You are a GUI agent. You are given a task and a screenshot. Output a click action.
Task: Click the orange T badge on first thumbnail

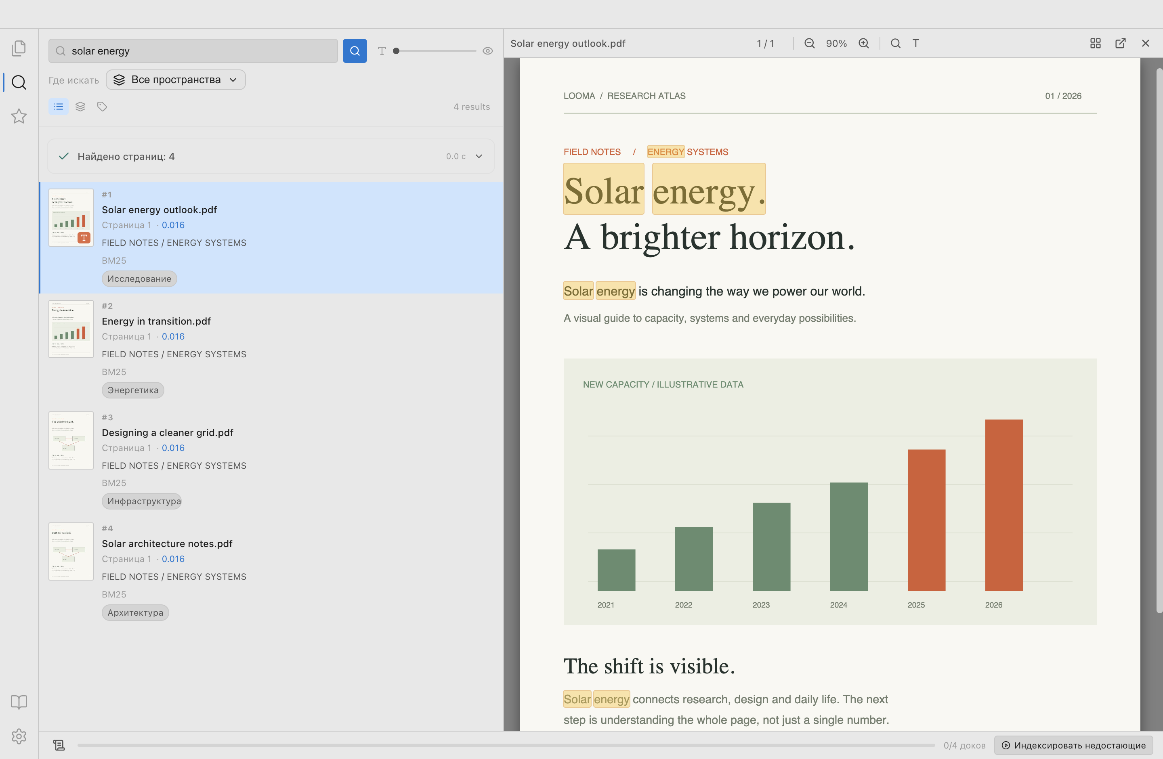[x=84, y=238]
